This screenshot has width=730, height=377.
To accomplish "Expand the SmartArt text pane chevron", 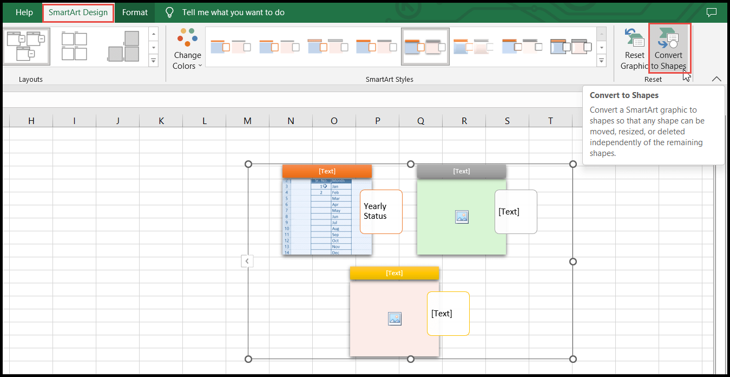I will pyautogui.click(x=247, y=261).
